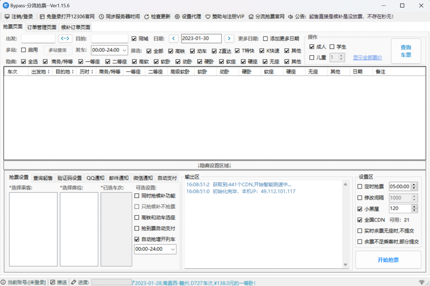Click the network signal icon in status bar
The height and width of the screenshot is (286, 430).
point(422,282)
